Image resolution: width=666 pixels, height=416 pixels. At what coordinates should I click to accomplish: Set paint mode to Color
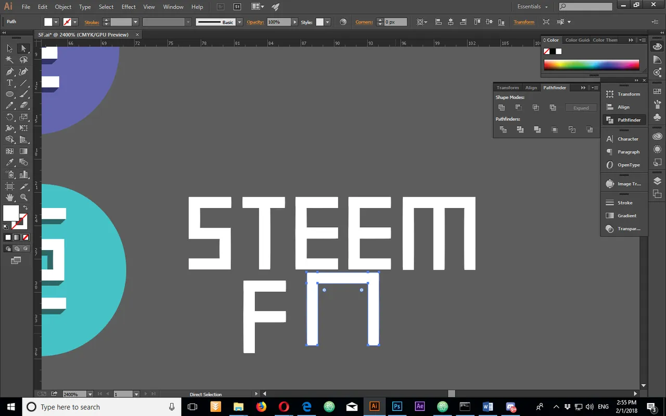pyautogui.click(x=8, y=237)
